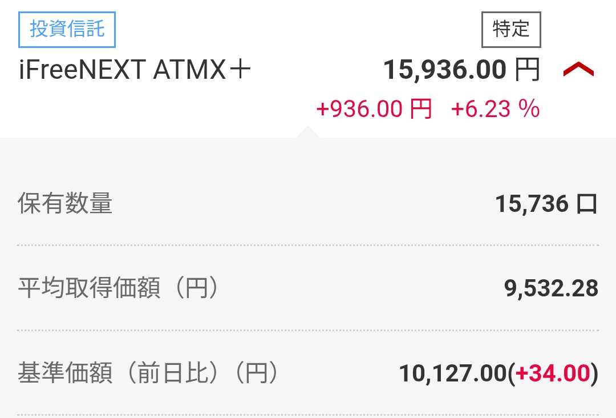Select the 15,736 holding quantity number
Image resolution: width=616 pixels, height=418 pixels.
(x=532, y=203)
